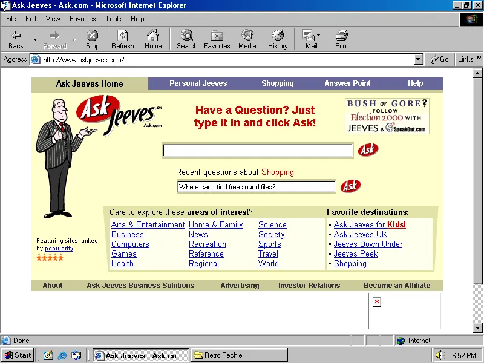
Task: Switch to the Shopping tab
Action: pyautogui.click(x=278, y=83)
